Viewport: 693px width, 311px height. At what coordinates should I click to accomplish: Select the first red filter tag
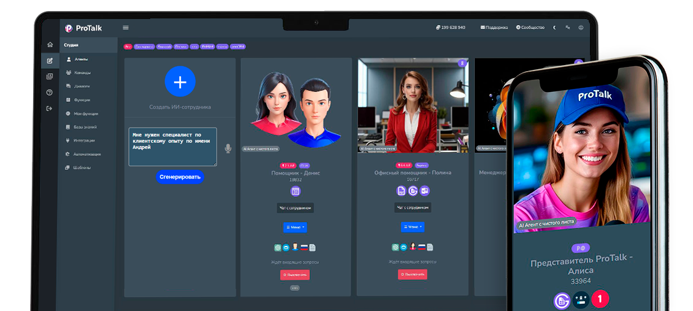[128, 47]
